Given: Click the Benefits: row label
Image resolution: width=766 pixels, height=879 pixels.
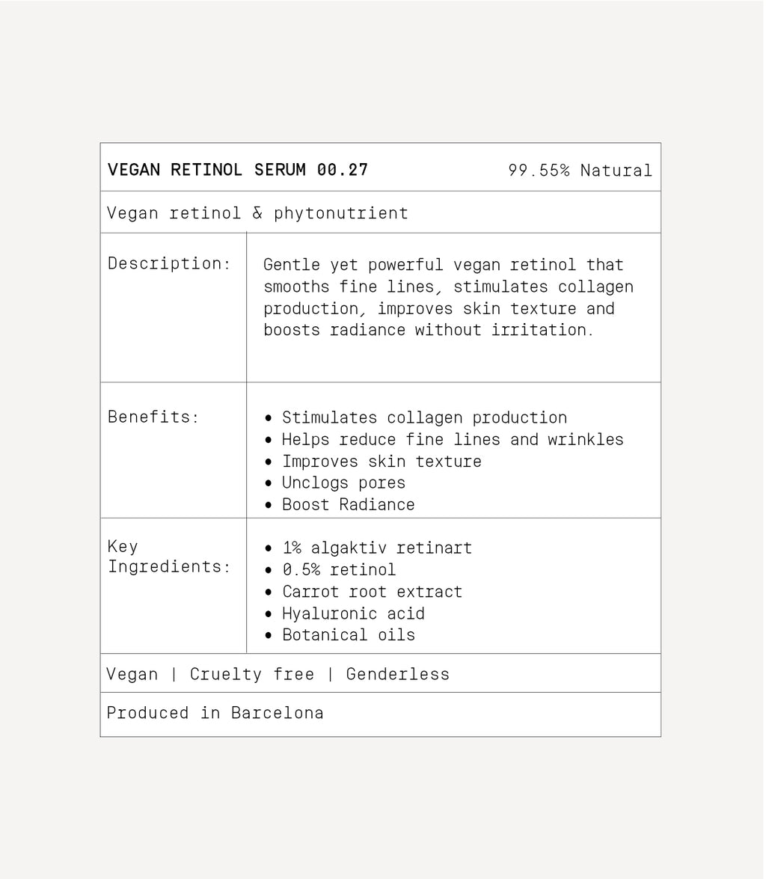Looking at the screenshot, I should pyautogui.click(x=153, y=417).
